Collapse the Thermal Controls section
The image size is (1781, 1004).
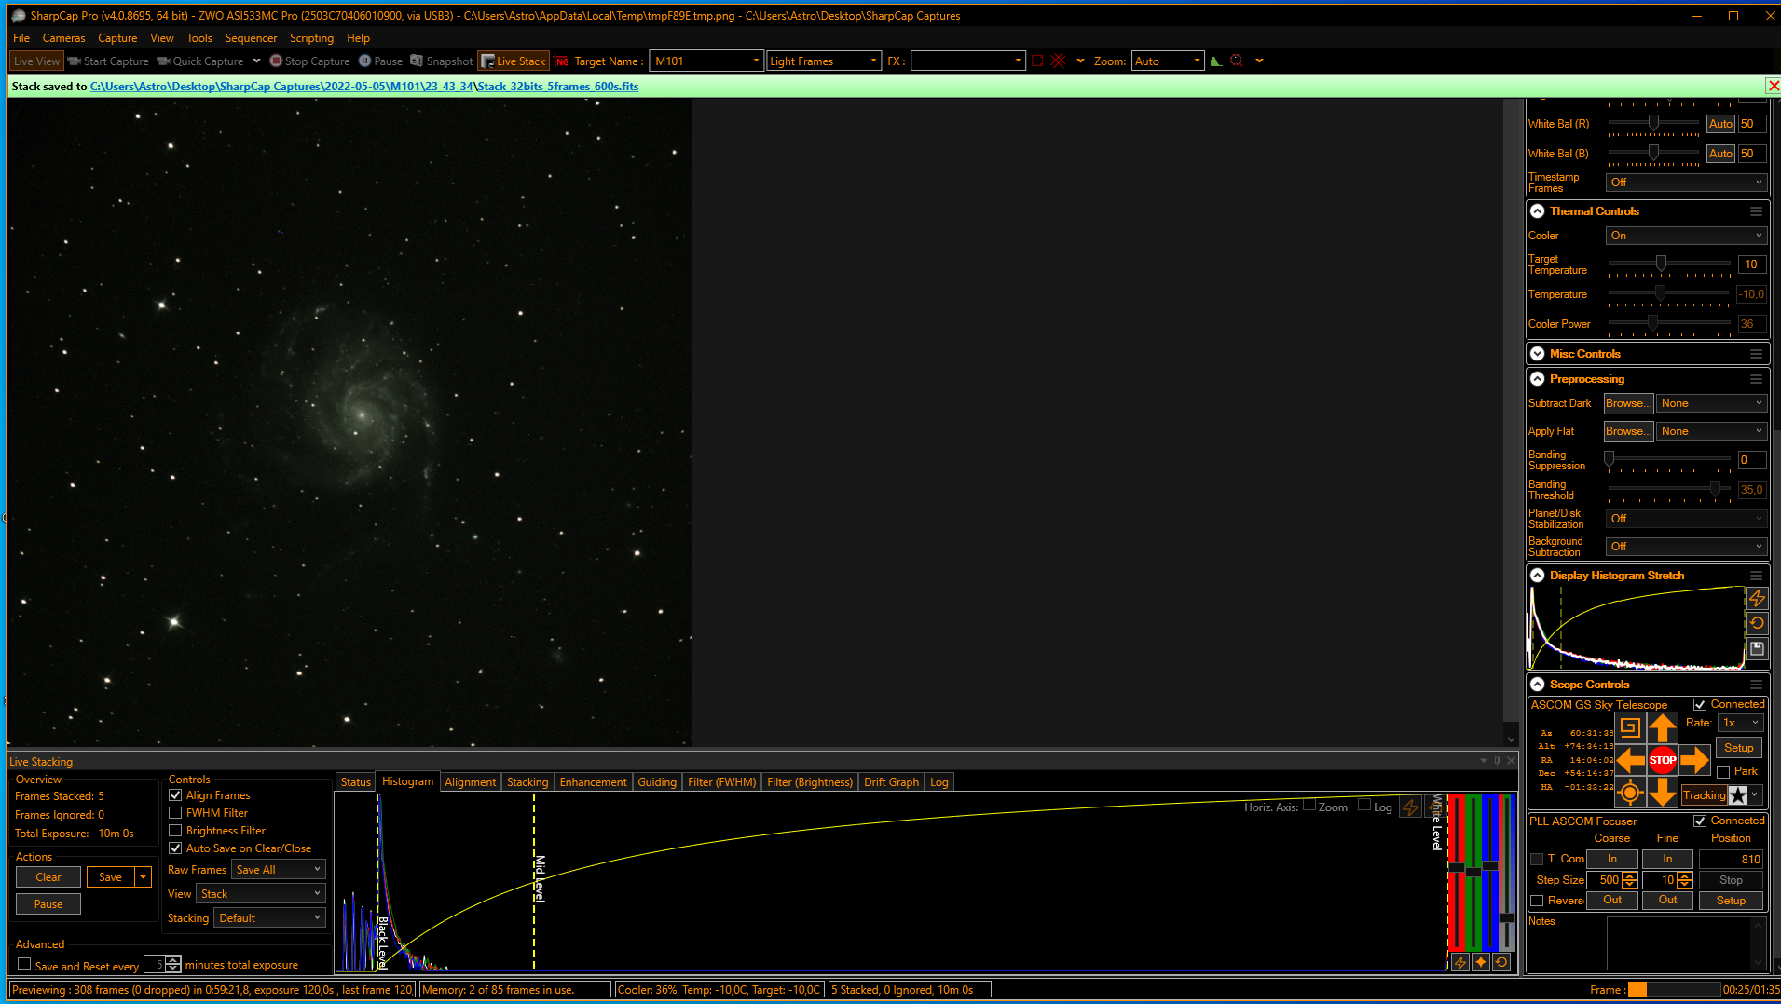pos(1538,211)
